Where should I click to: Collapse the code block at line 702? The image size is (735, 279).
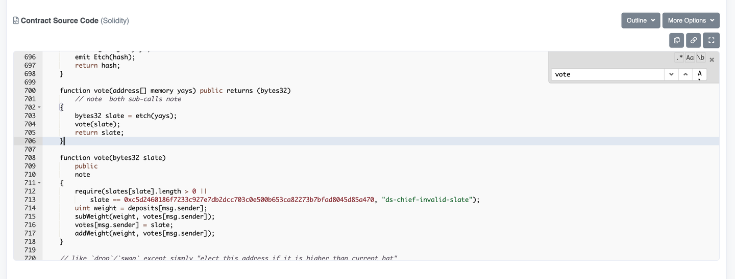[x=39, y=107]
